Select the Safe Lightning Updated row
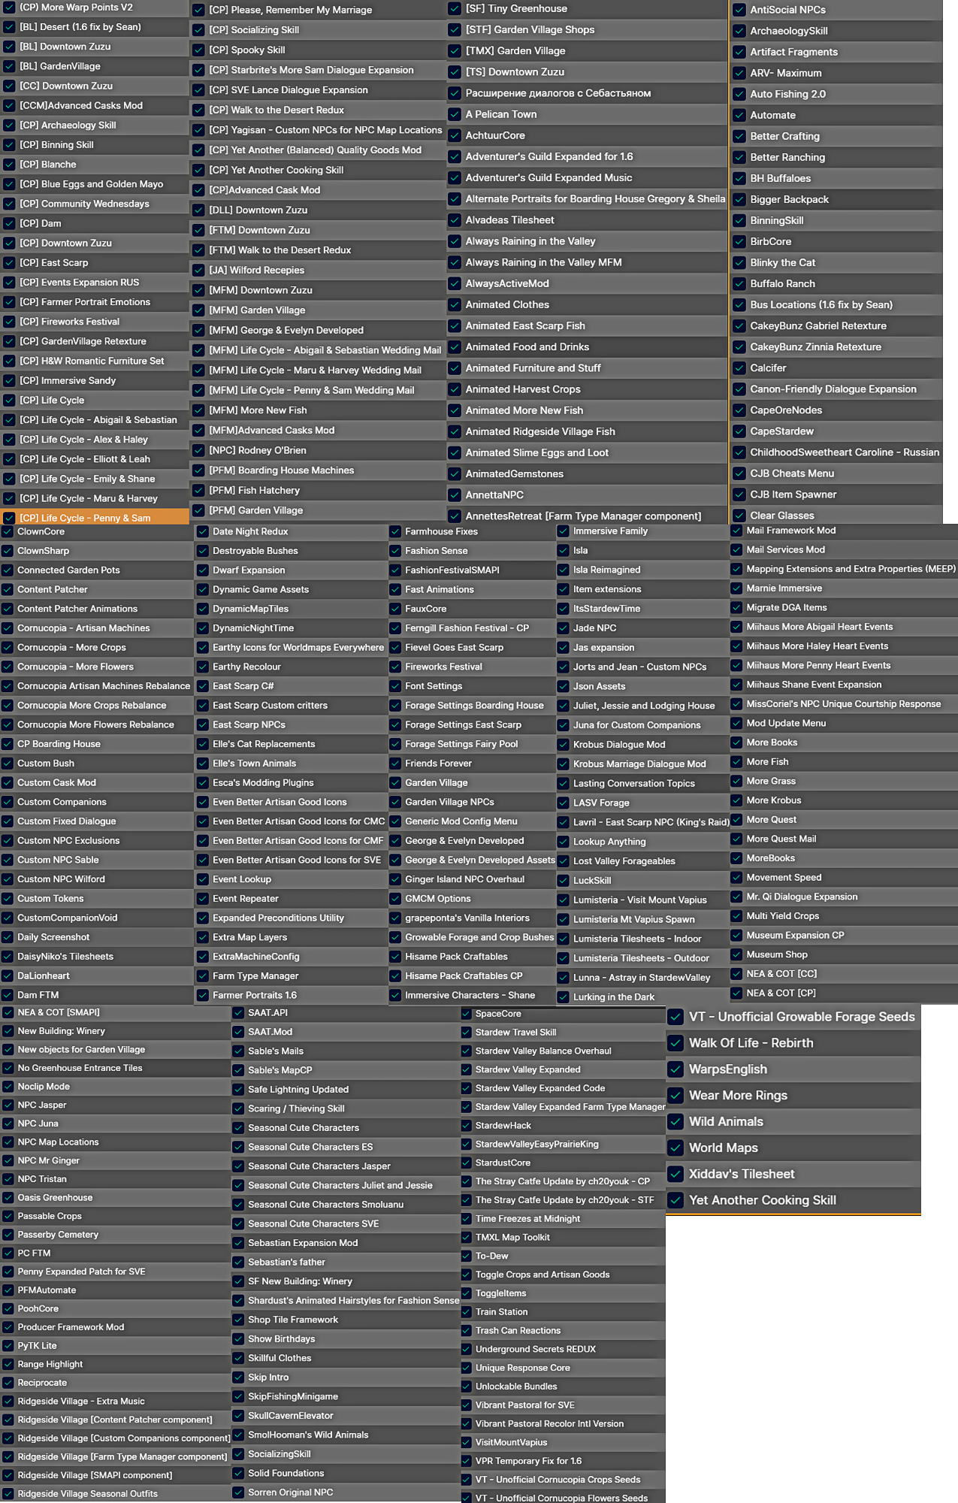Screen dimensions: 958x1503 (x=346, y=1090)
